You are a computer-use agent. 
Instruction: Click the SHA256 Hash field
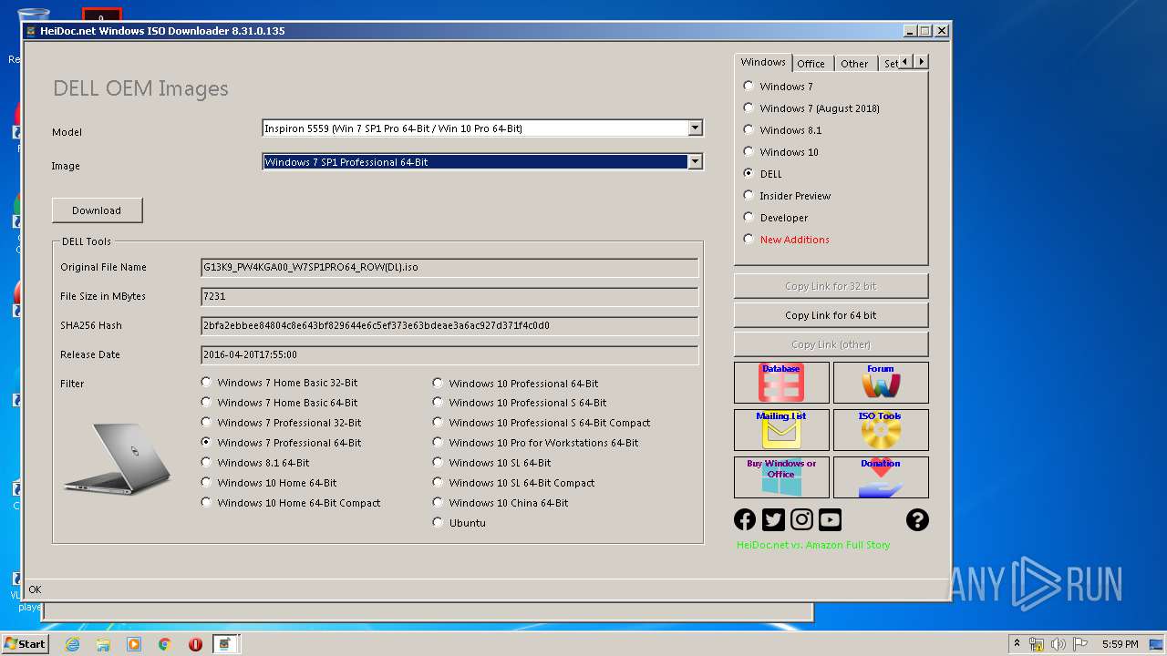tap(449, 325)
